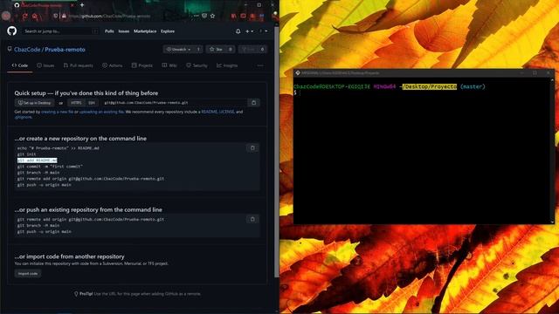Open the notifications bell
Viewport: 559px width, 314px height.
[238, 31]
